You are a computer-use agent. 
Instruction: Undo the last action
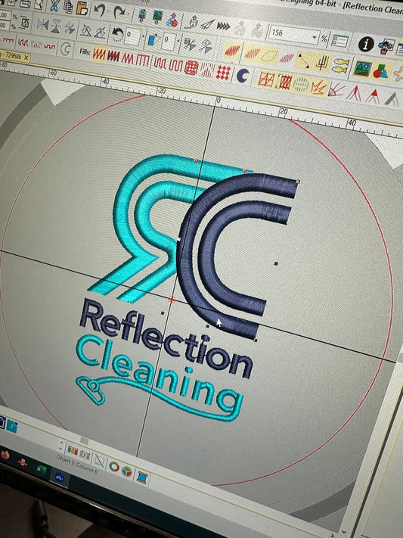tap(100, 11)
